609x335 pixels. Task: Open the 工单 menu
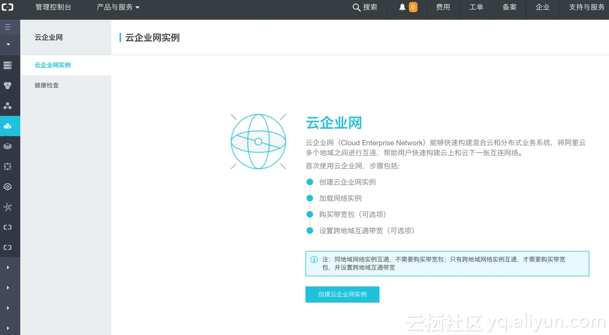click(476, 7)
